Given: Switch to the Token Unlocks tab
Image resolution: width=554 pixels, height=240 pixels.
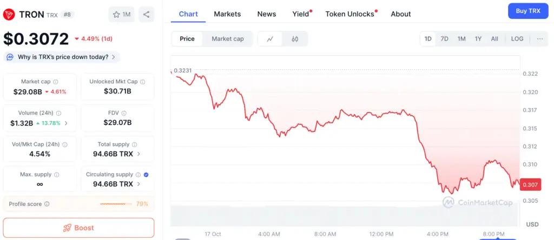Looking at the screenshot, I should tap(349, 14).
